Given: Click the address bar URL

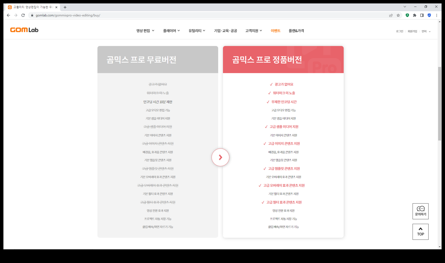Looking at the screenshot, I should [68, 15].
